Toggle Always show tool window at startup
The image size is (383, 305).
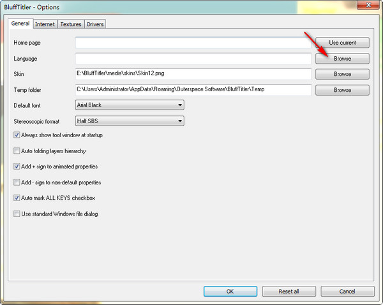point(17,135)
